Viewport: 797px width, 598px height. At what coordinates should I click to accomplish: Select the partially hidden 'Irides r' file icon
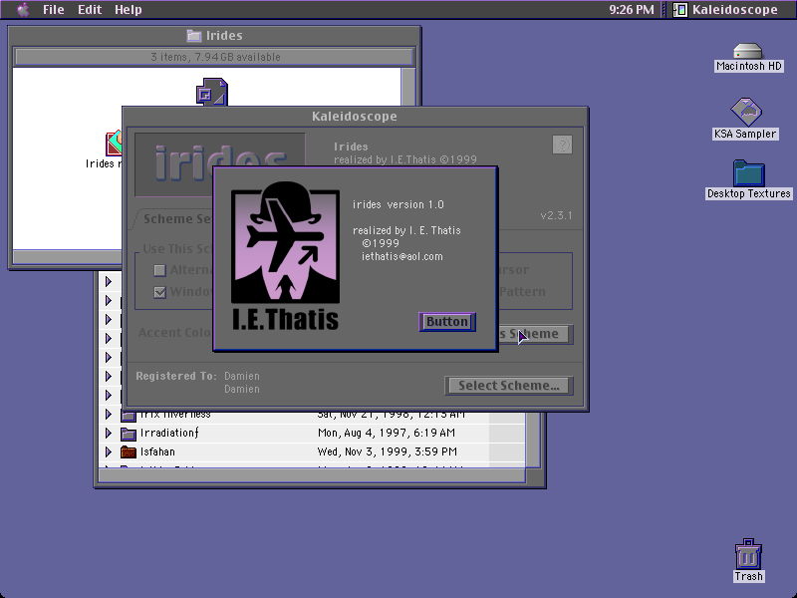114,144
